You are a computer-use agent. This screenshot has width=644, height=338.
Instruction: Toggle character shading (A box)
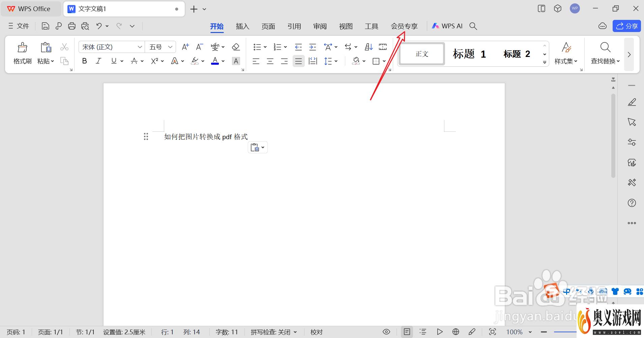[x=236, y=61]
